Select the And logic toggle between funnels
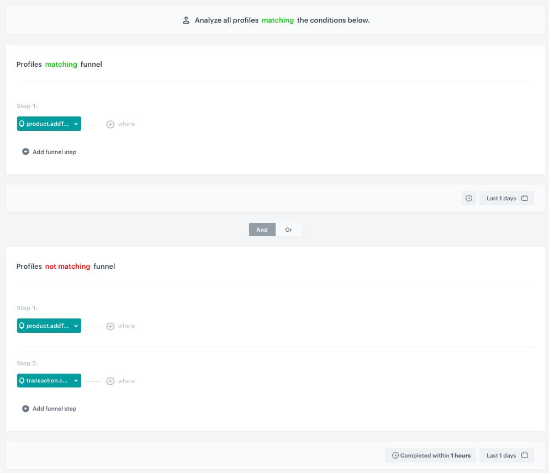 tap(262, 230)
